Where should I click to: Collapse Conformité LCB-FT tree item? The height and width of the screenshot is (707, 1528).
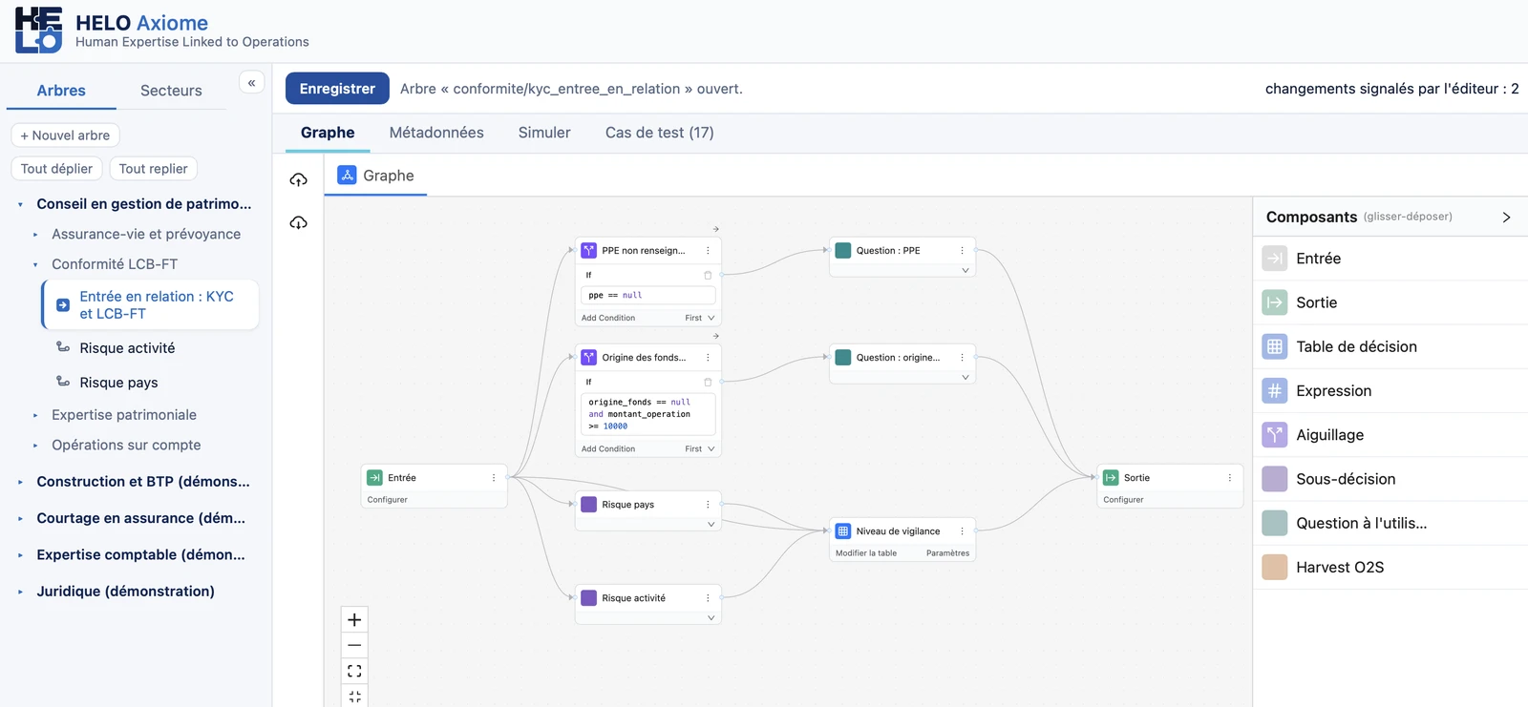pyautogui.click(x=35, y=264)
